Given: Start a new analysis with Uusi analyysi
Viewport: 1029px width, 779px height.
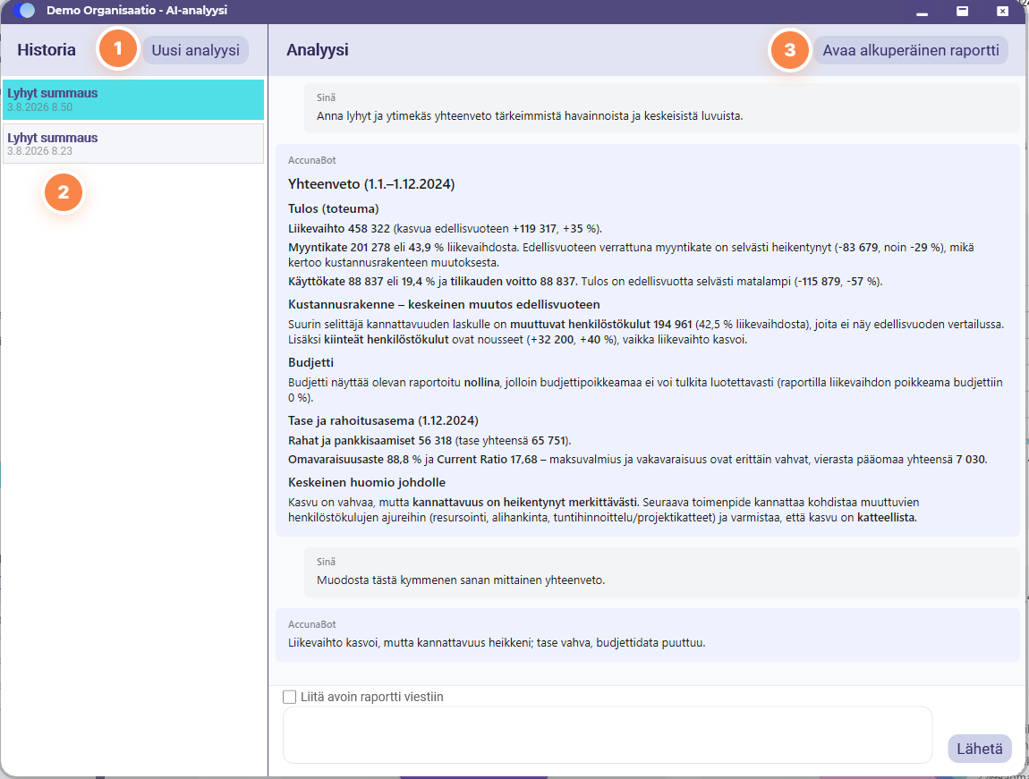Looking at the screenshot, I should (x=196, y=50).
